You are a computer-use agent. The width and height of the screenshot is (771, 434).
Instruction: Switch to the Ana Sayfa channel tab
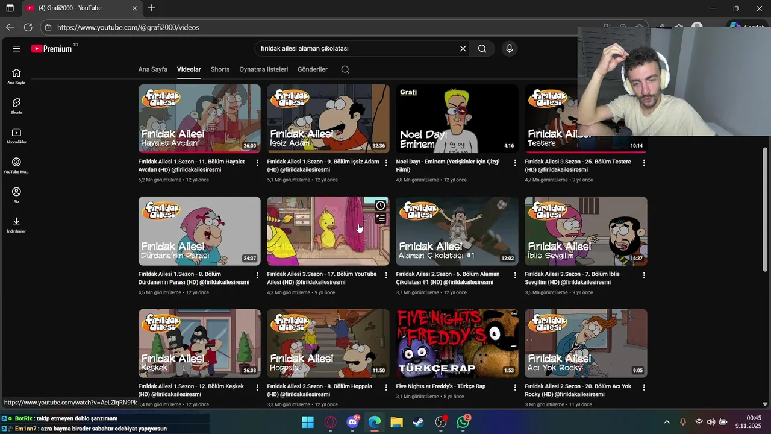coord(153,69)
